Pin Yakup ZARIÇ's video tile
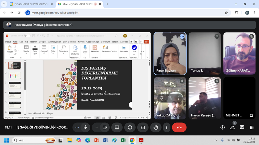Image resolution: width=259 pixels, height=145 pixels. point(161,98)
